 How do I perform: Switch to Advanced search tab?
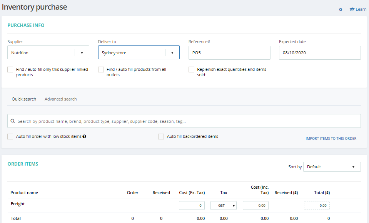pos(60,99)
